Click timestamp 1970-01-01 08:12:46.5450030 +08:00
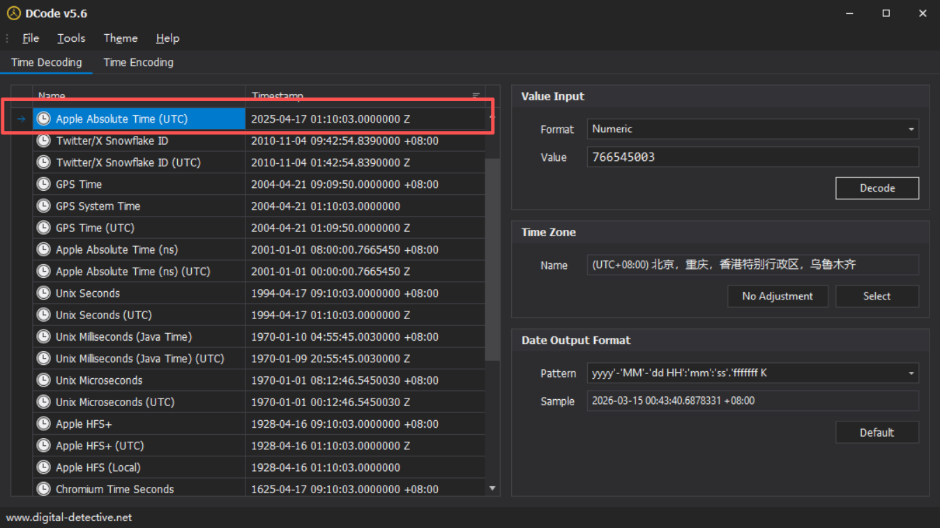This screenshot has height=528, width=940. tap(344, 380)
